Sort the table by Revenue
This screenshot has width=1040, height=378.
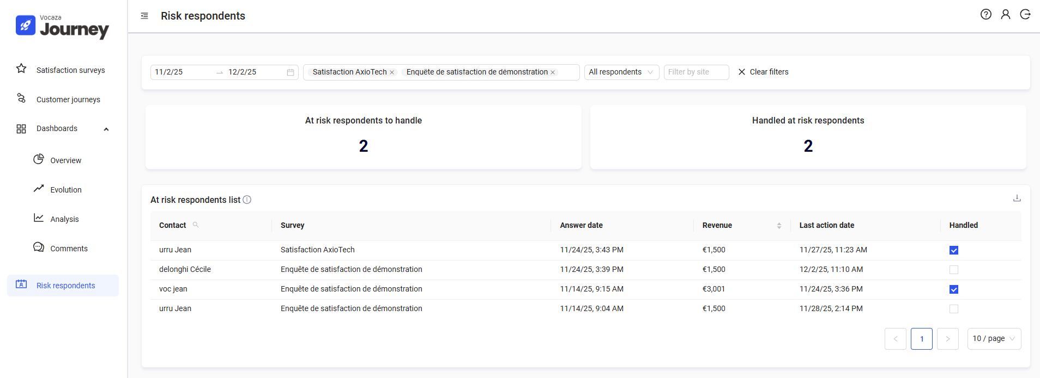click(779, 225)
